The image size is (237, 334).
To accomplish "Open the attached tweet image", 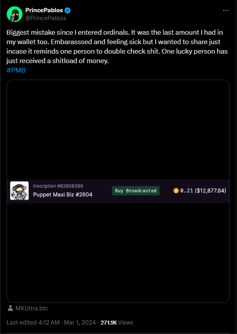I will [118, 191].
